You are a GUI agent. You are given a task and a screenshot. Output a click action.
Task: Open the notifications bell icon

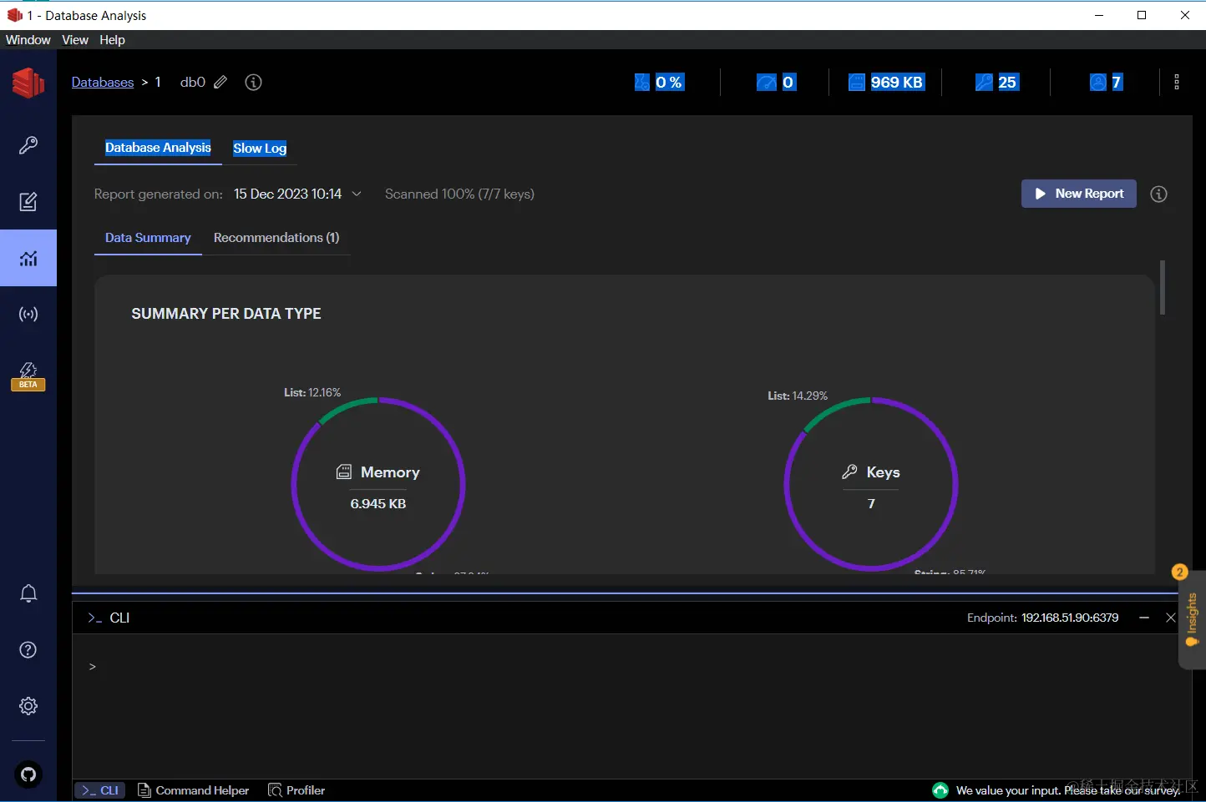[x=28, y=593]
